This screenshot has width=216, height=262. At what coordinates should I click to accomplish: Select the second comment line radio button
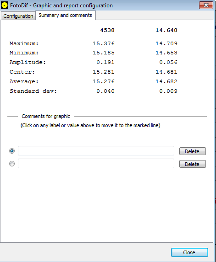[x=12, y=164]
